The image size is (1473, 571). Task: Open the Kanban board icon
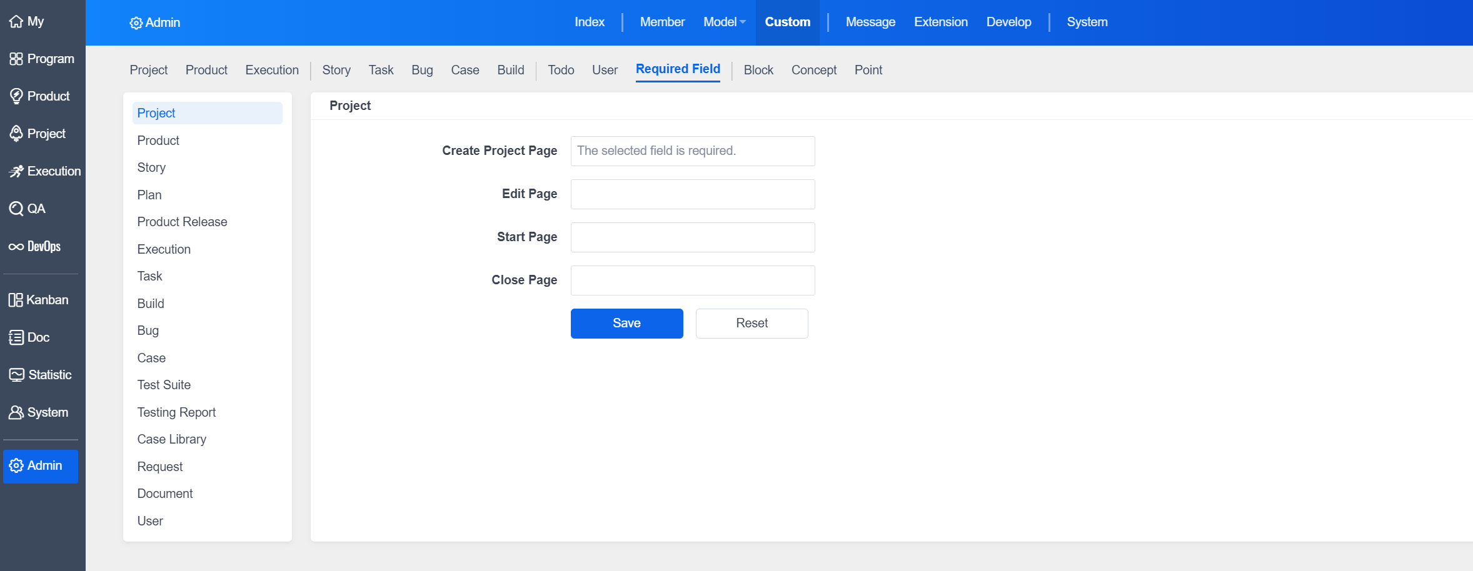(x=16, y=300)
